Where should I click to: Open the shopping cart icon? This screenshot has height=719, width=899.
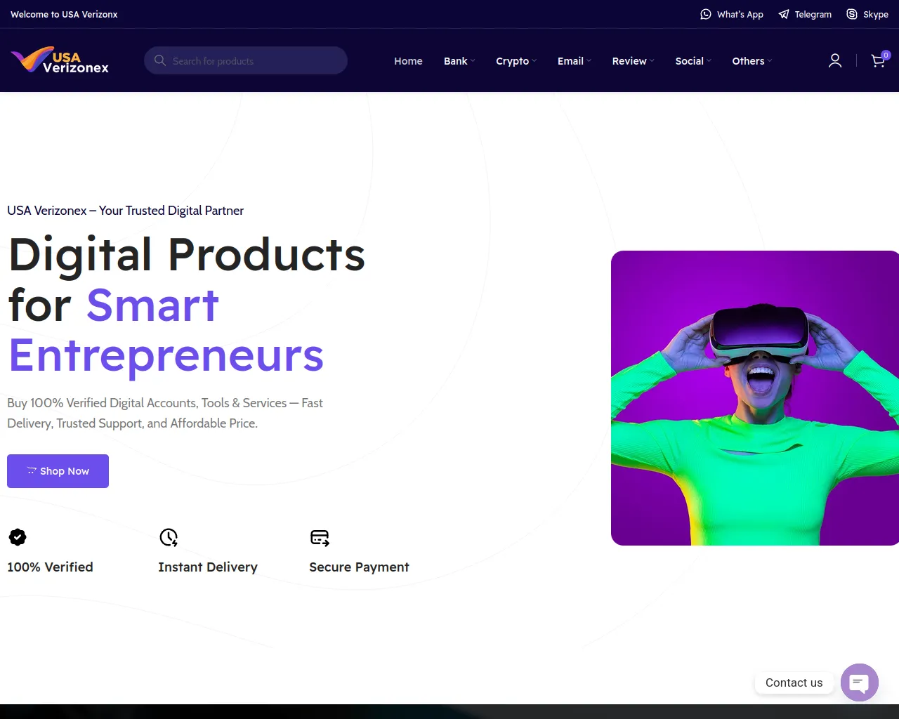879,60
